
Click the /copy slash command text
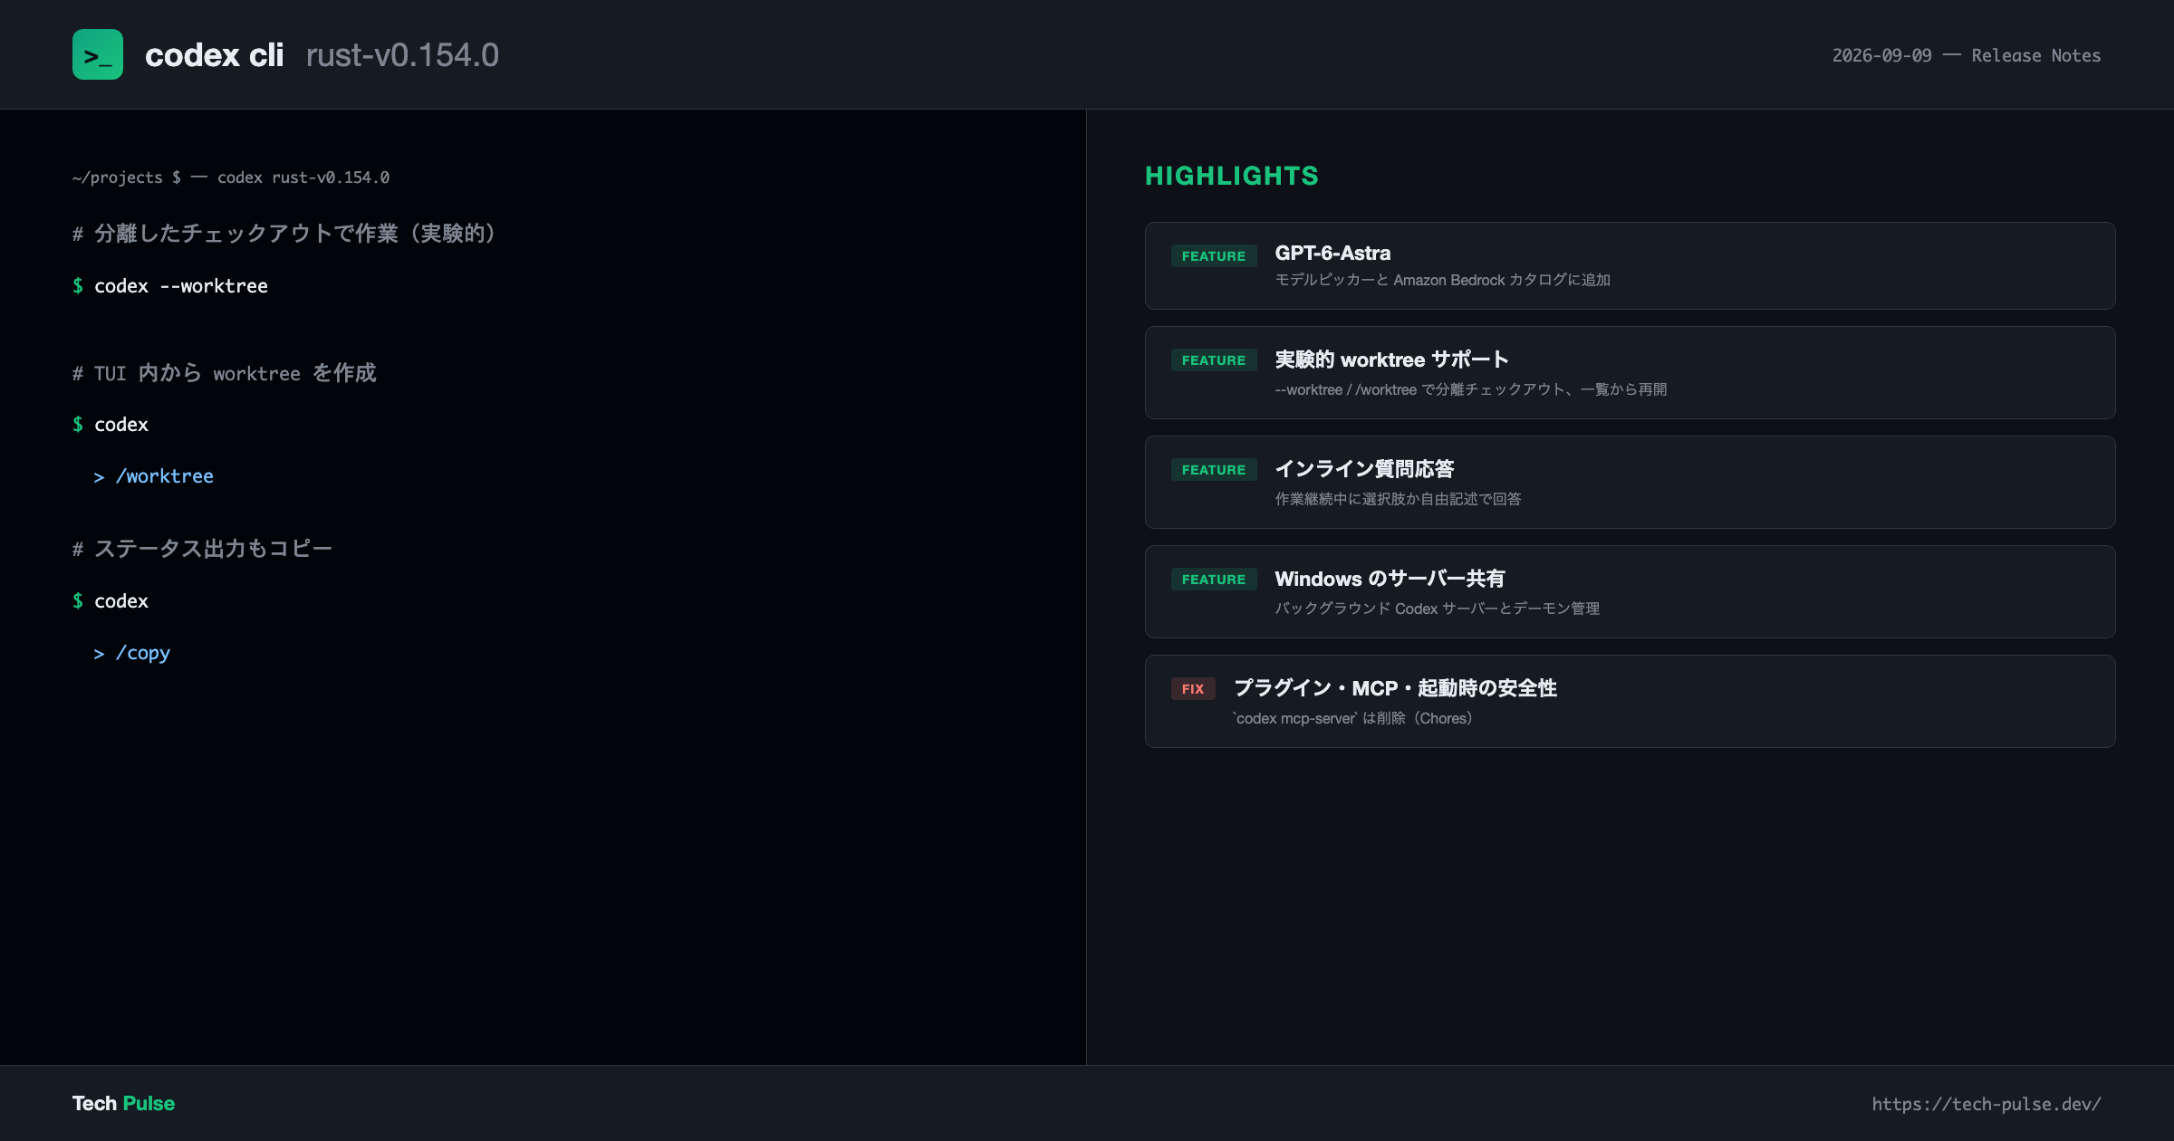pyautogui.click(x=143, y=653)
